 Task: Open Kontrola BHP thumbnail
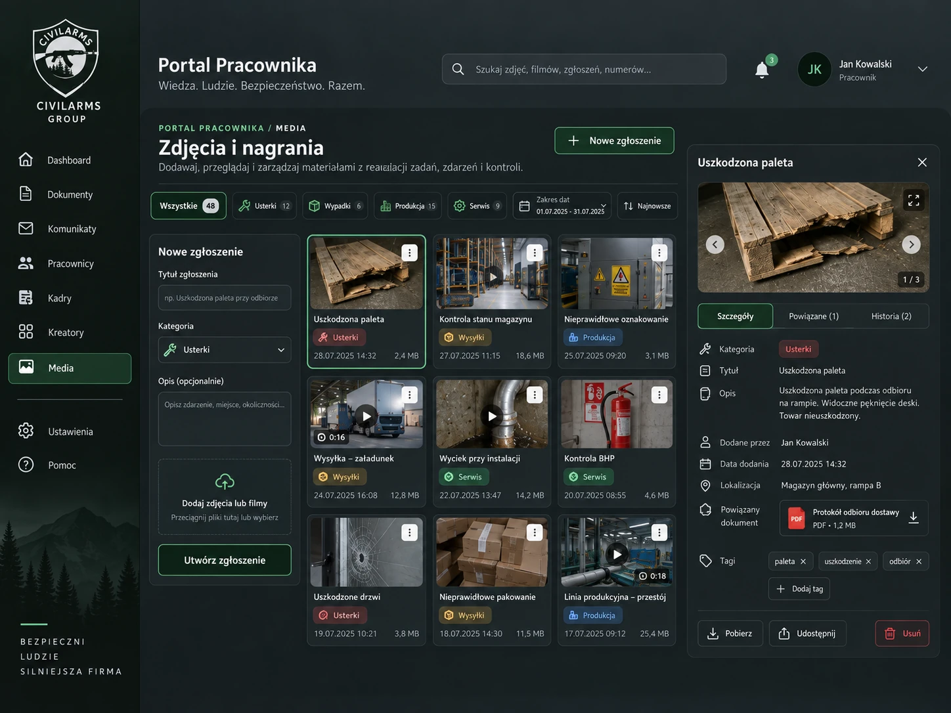[617, 414]
